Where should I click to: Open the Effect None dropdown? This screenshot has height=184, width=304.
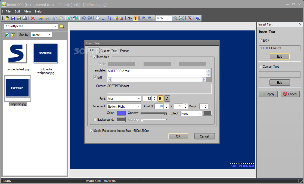(200, 114)
